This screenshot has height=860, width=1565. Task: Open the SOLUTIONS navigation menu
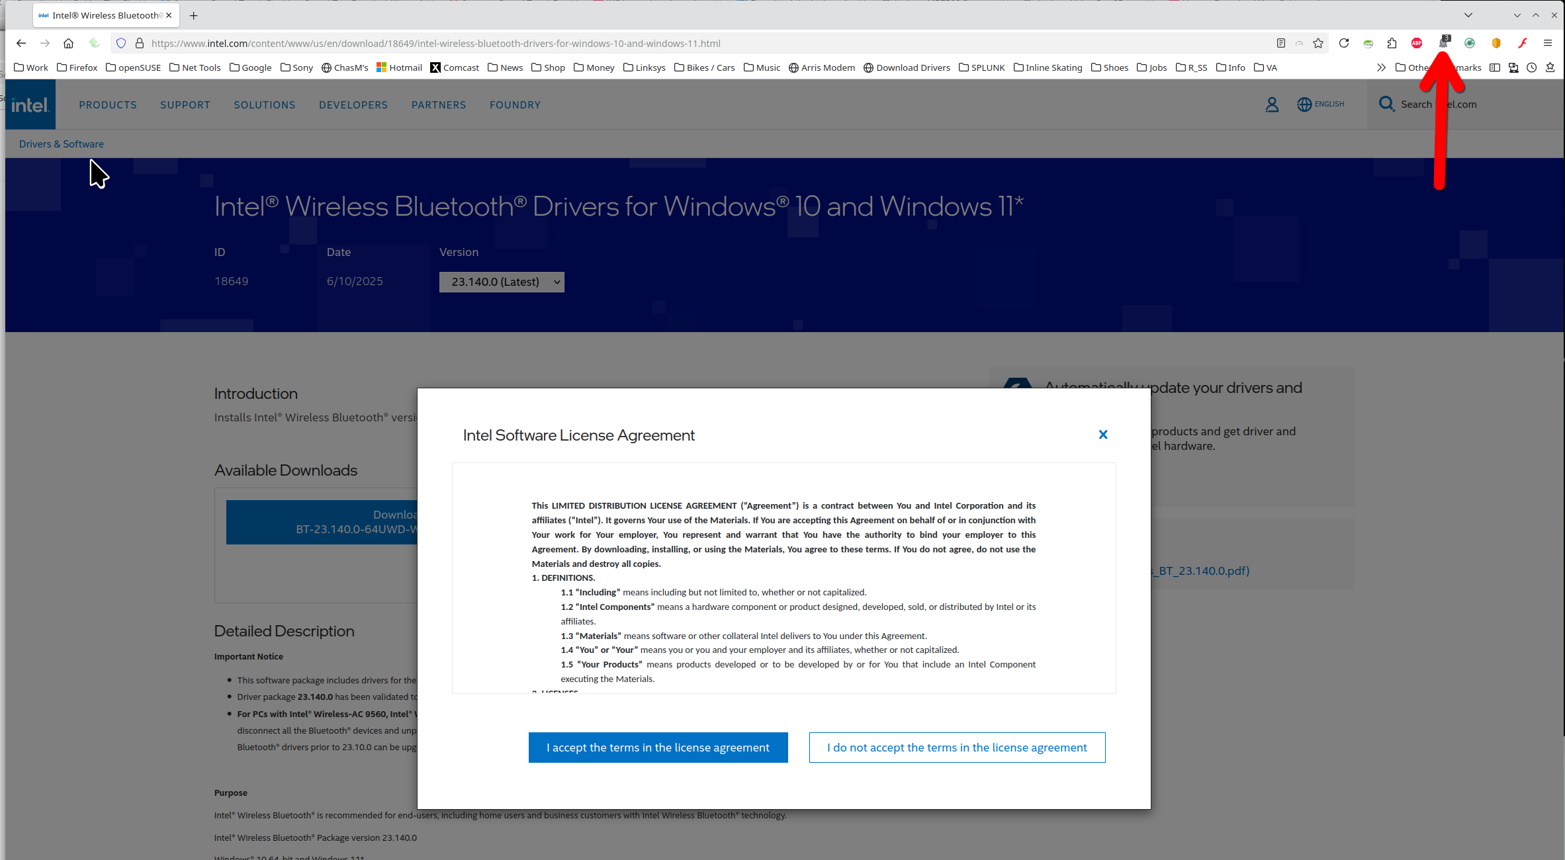point(265,105)
